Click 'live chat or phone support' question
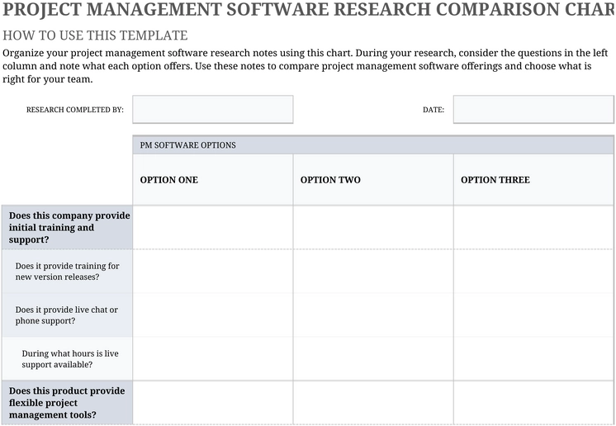 pyautogui.click(x=67, y=315)
